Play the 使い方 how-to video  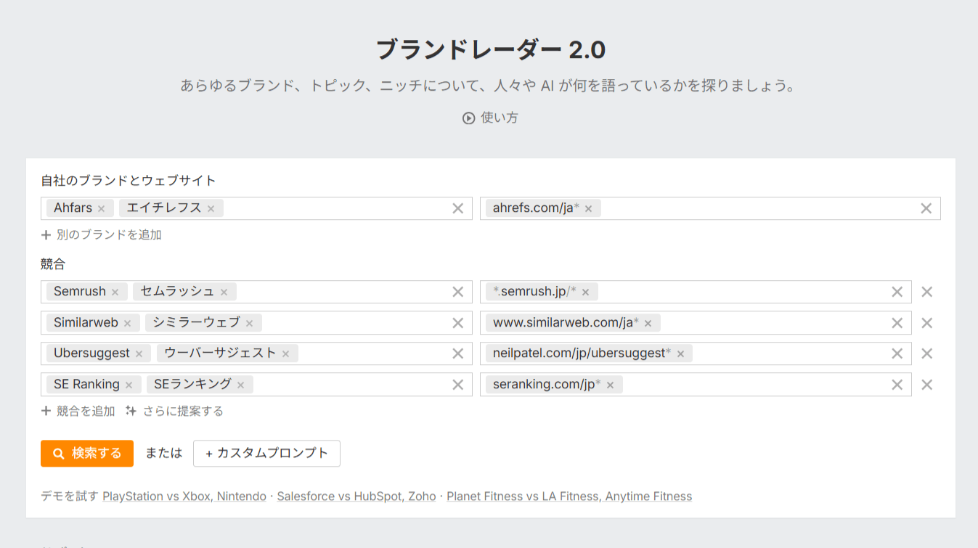[490, 118]
